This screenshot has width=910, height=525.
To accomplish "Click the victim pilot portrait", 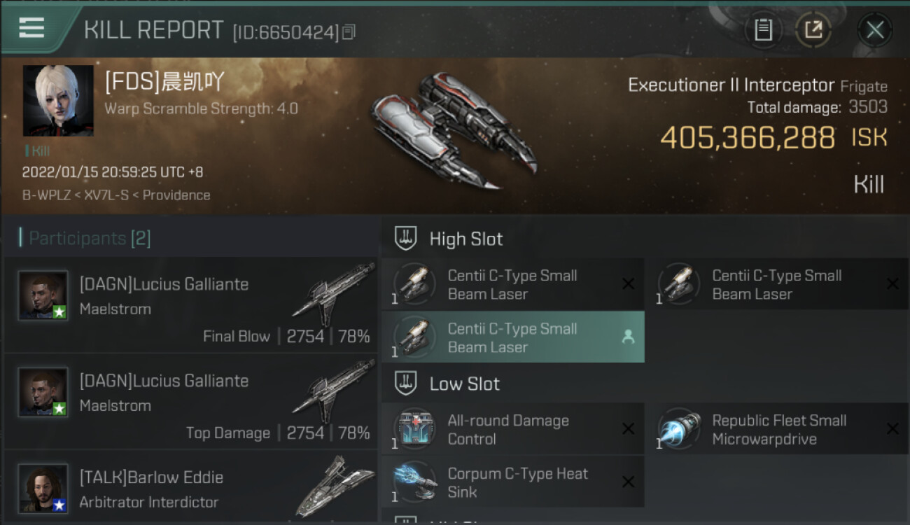I will [x=58, y=101].
